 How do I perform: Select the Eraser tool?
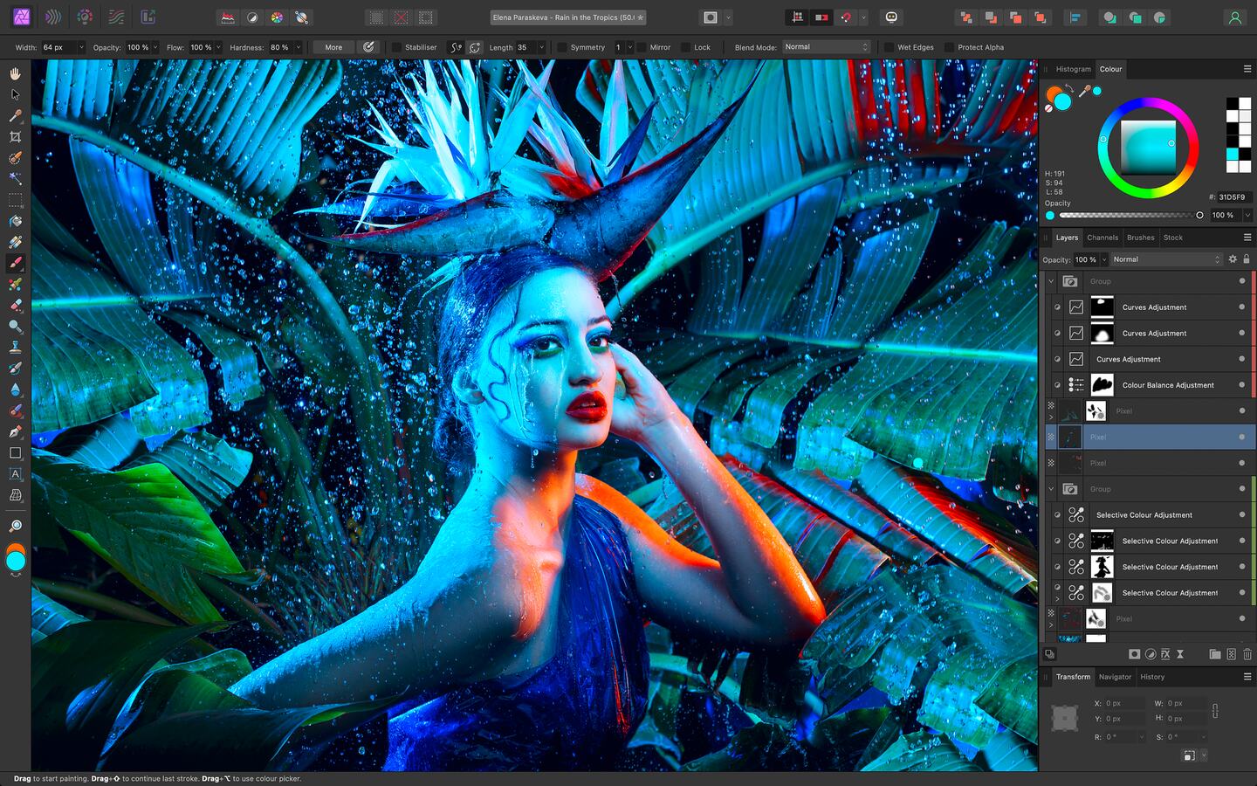click(x=15, y=307)
